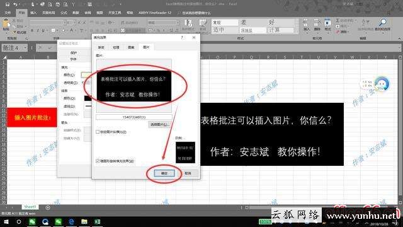
Task: Click the Cortana circle on taskbar
Action: pyautogui.click(x=19, y=221)
